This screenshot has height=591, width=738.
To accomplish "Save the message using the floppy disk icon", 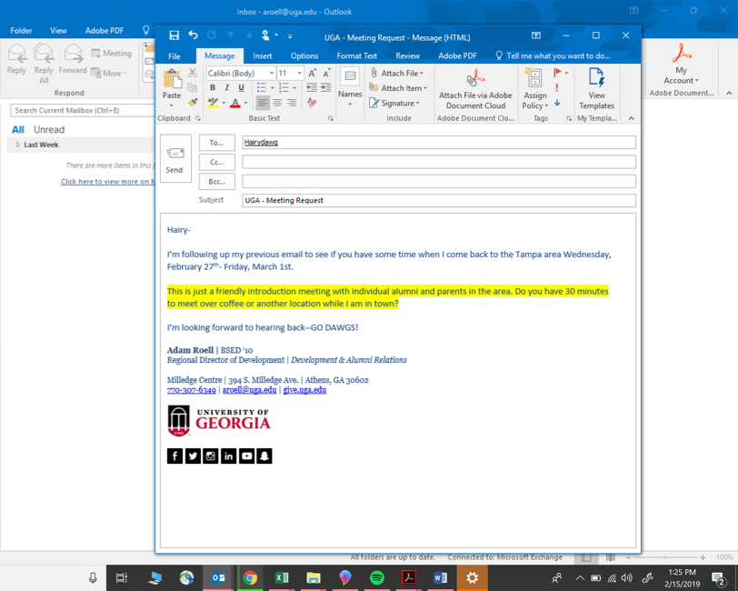I will coord(175,35).
